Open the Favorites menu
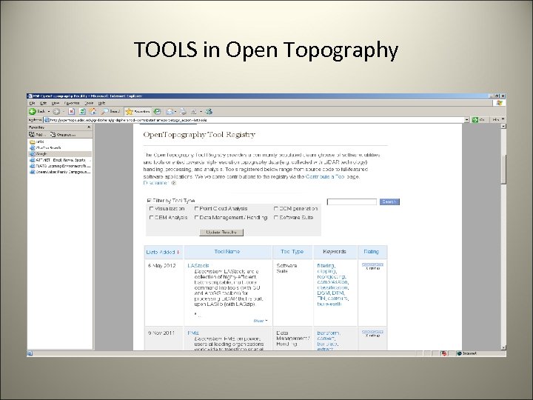533x400 pixels. 72,103
